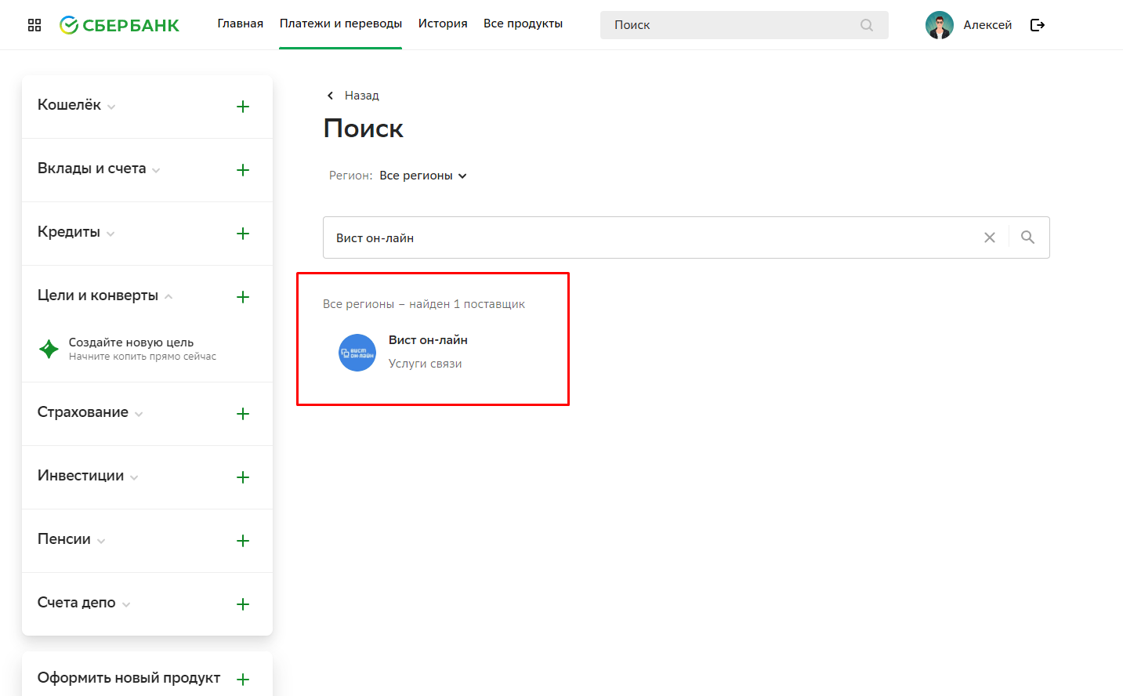This screenshot has width=1123, height=696.
Task: Open Платежи и переводы tab
Action: click(341, 24)
